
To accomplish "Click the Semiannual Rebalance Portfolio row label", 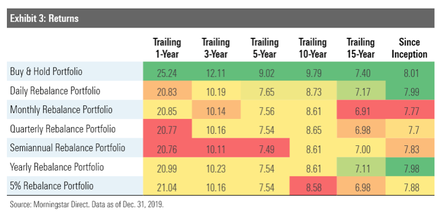I will 68,148.
